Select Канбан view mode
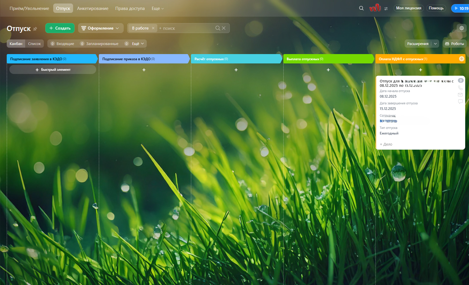The width and height of the screenshot is (469, 285). (16, 44)
